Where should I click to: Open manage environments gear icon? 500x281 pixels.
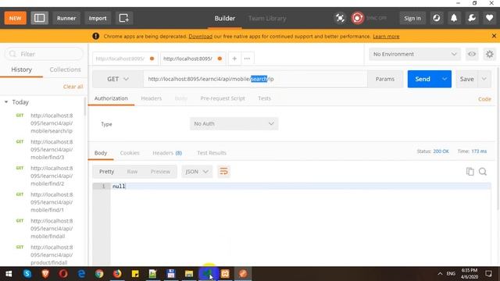[490, 54]
